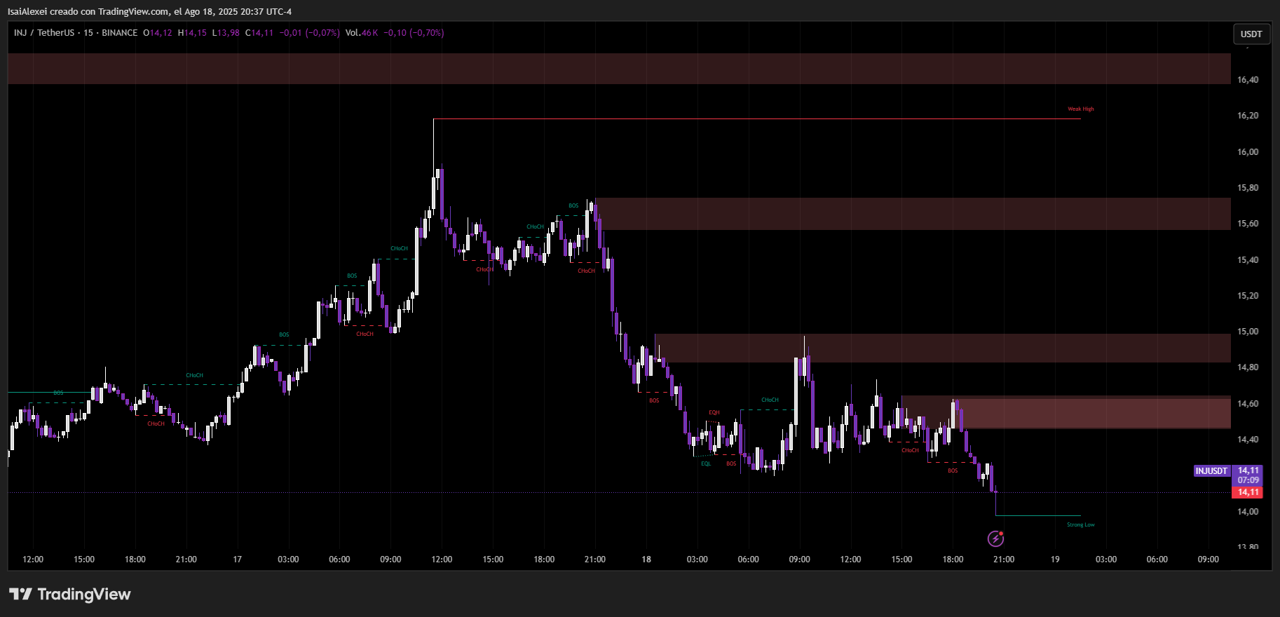Select the INJUSDT symbol price label
Image resolution: width=1280 pixels, height=617 pixels.
click(1211, 471)
